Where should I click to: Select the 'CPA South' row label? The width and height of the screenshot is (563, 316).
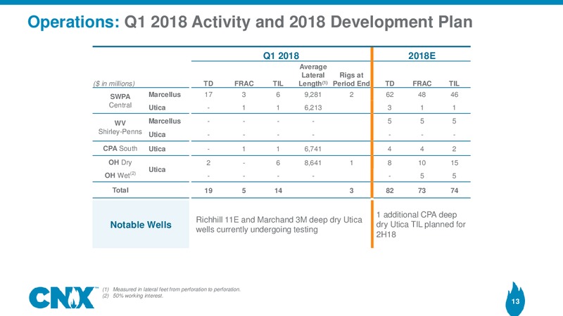pos(120,148)
